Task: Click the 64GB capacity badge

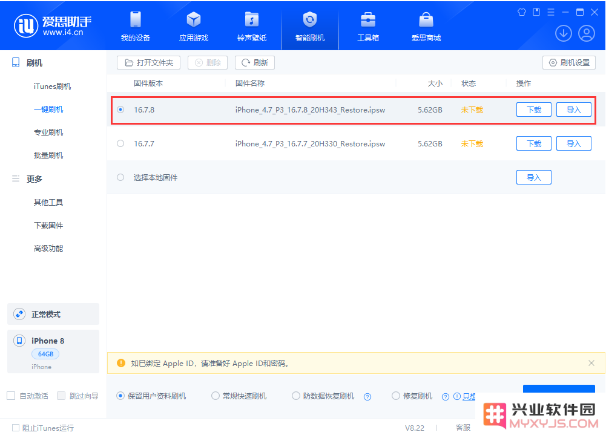Action: click(x=45, y=354)
